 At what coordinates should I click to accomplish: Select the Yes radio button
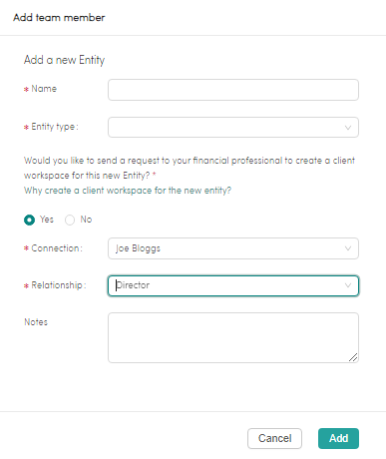[29, 220]
